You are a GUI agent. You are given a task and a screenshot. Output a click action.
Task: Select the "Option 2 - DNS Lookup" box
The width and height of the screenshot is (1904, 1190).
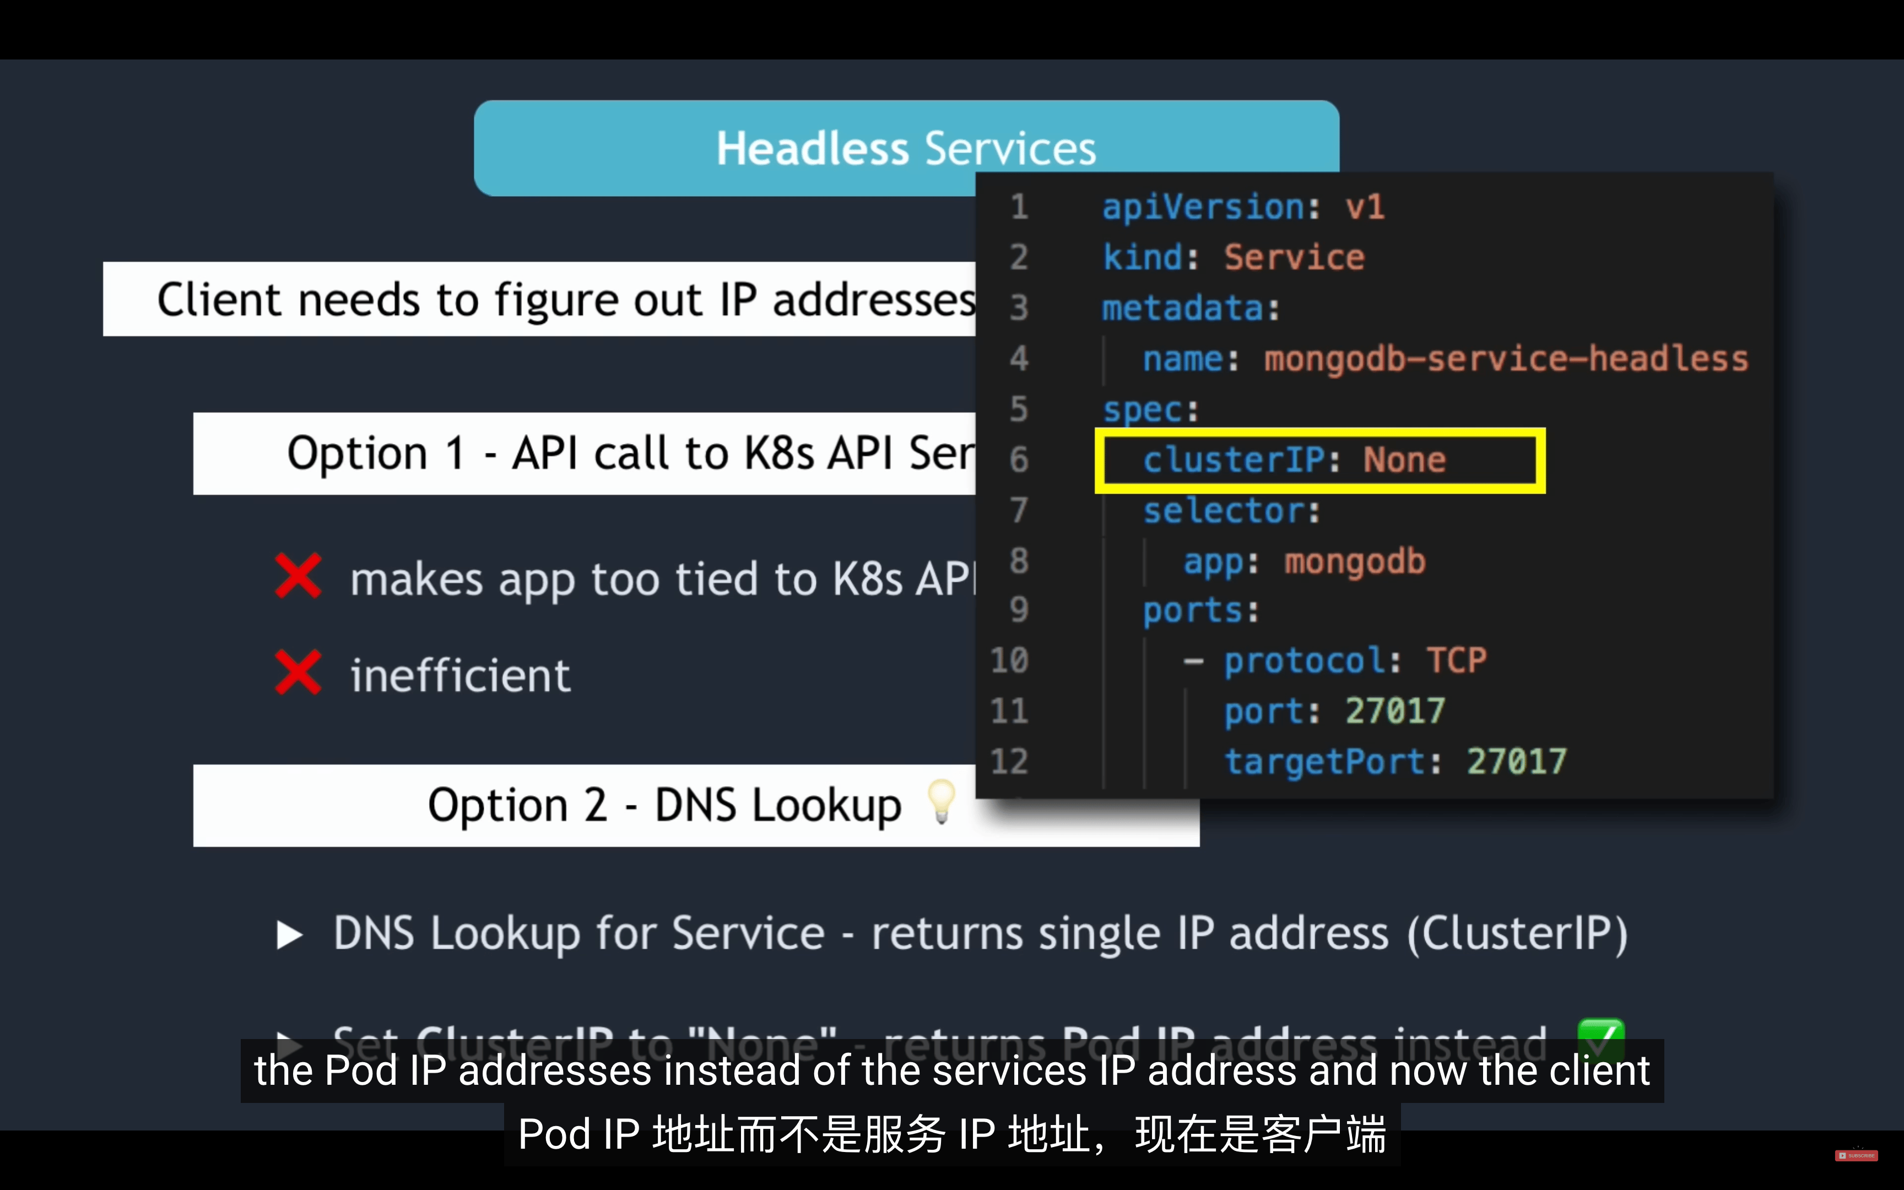click(x=695, y=806)
